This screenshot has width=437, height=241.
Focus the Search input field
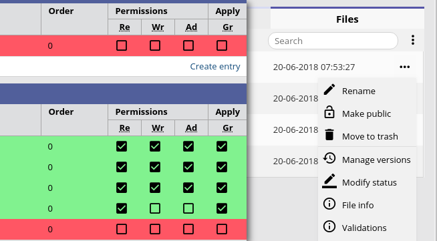[x=333, y=41]
